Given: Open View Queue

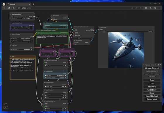Looking at the screenshot, I should 156,74.
